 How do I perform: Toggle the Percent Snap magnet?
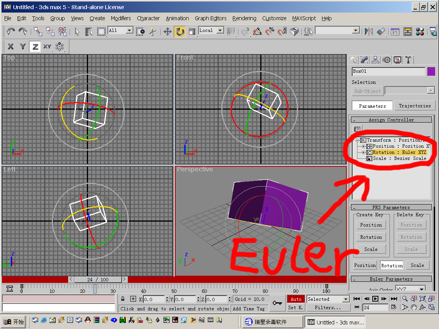click(270, 31)
